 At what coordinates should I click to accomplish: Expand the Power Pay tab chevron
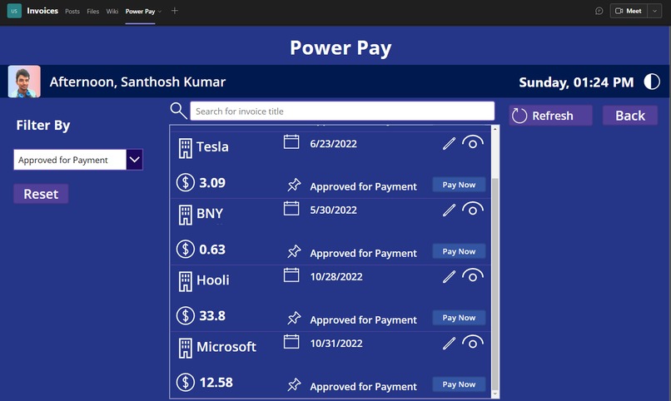(160, 12)
